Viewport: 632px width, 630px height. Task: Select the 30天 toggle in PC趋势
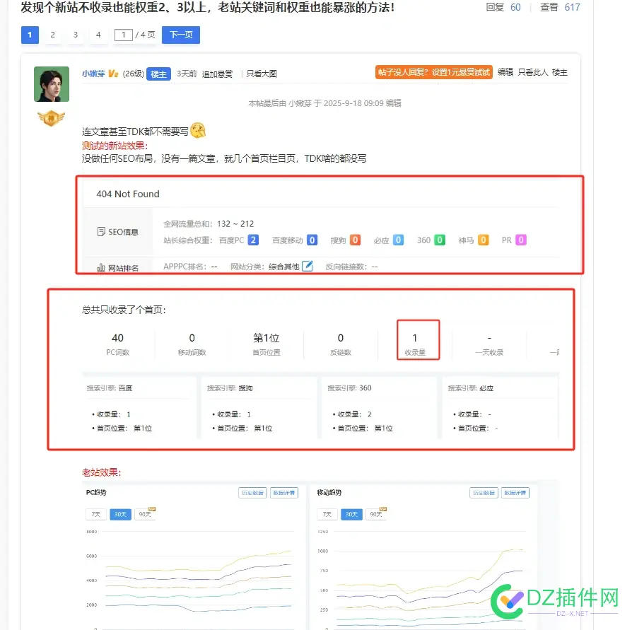[119, 514]
